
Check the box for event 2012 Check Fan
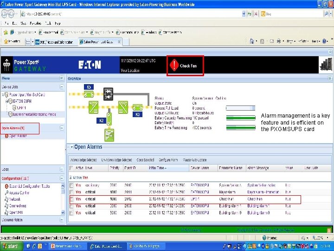[71, 199]
